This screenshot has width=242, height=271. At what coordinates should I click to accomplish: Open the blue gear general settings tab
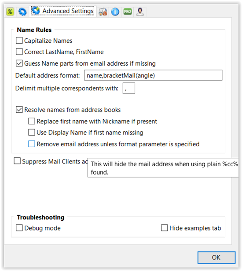point(22,12)
